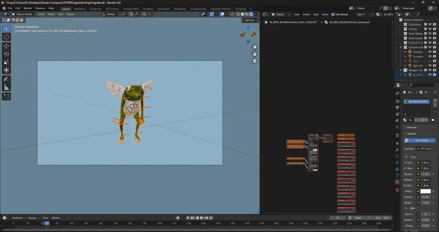Viewport: 439px width, 232px height.
Task: Click Use Nodes button in properties
Action: tap(420, 141)
